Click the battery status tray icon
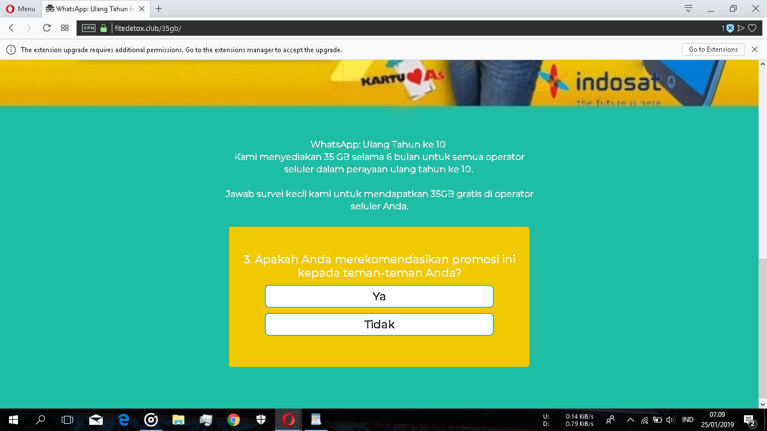 pyautogui.click(x=658, y=420)
